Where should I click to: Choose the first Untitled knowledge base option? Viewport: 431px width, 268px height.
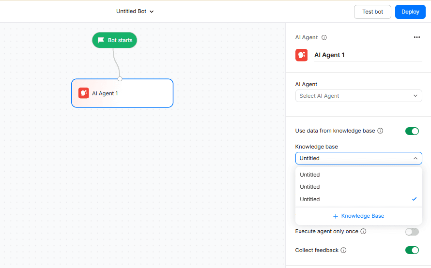click(358, 175)
